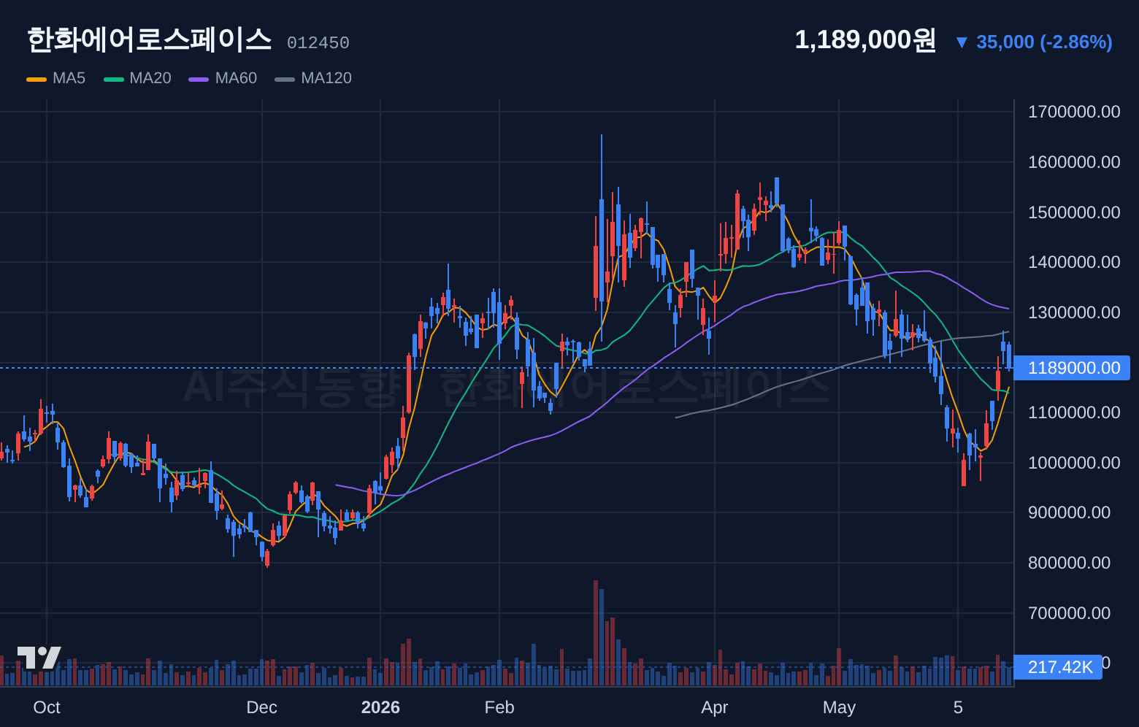
Task: Click the 1300000.00 price axis label
Action: point(1074,312)
